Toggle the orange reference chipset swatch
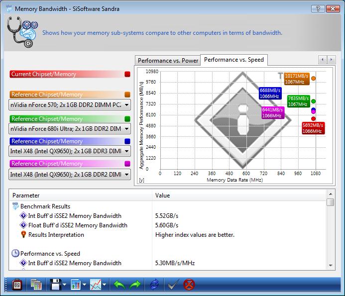The width and height of the screenshot is (345, 296). click(127, 95)
